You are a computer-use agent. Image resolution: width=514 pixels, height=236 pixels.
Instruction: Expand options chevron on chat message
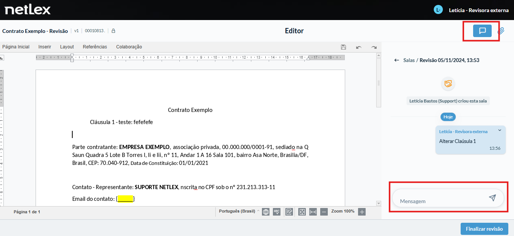pyautogui.click(x=500, y=130)
